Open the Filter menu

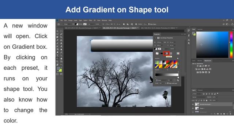(90, 21)
